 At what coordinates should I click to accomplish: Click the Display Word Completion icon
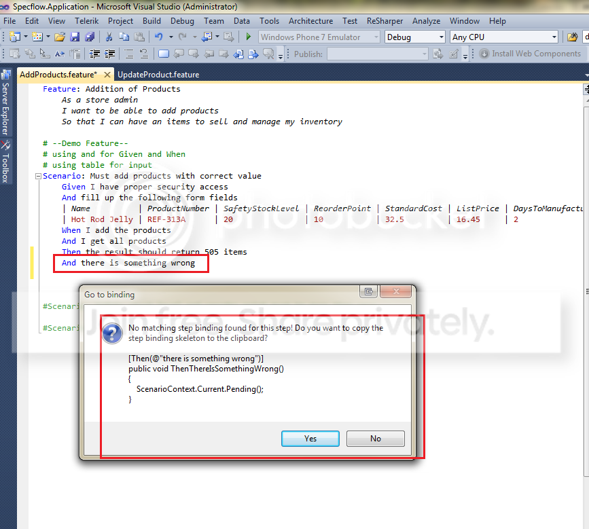tap(60, 54)
